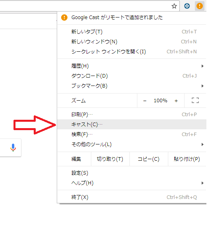Click the 切り取り(T) button
208x228 pixels.
tap(110, 159)
